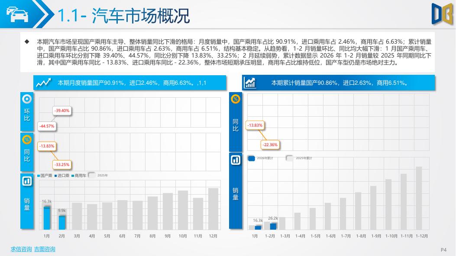Viewport: 456px width, 256px height.
Task: Click the grey 12月 bar in the monthly sales chart
Action: [x=213, y=209]
